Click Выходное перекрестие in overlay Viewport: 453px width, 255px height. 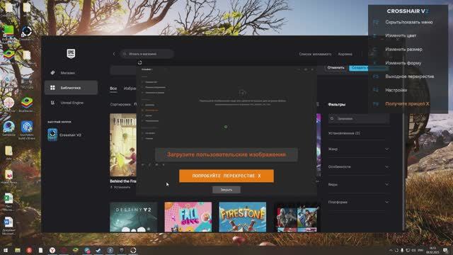pos(409,76)
